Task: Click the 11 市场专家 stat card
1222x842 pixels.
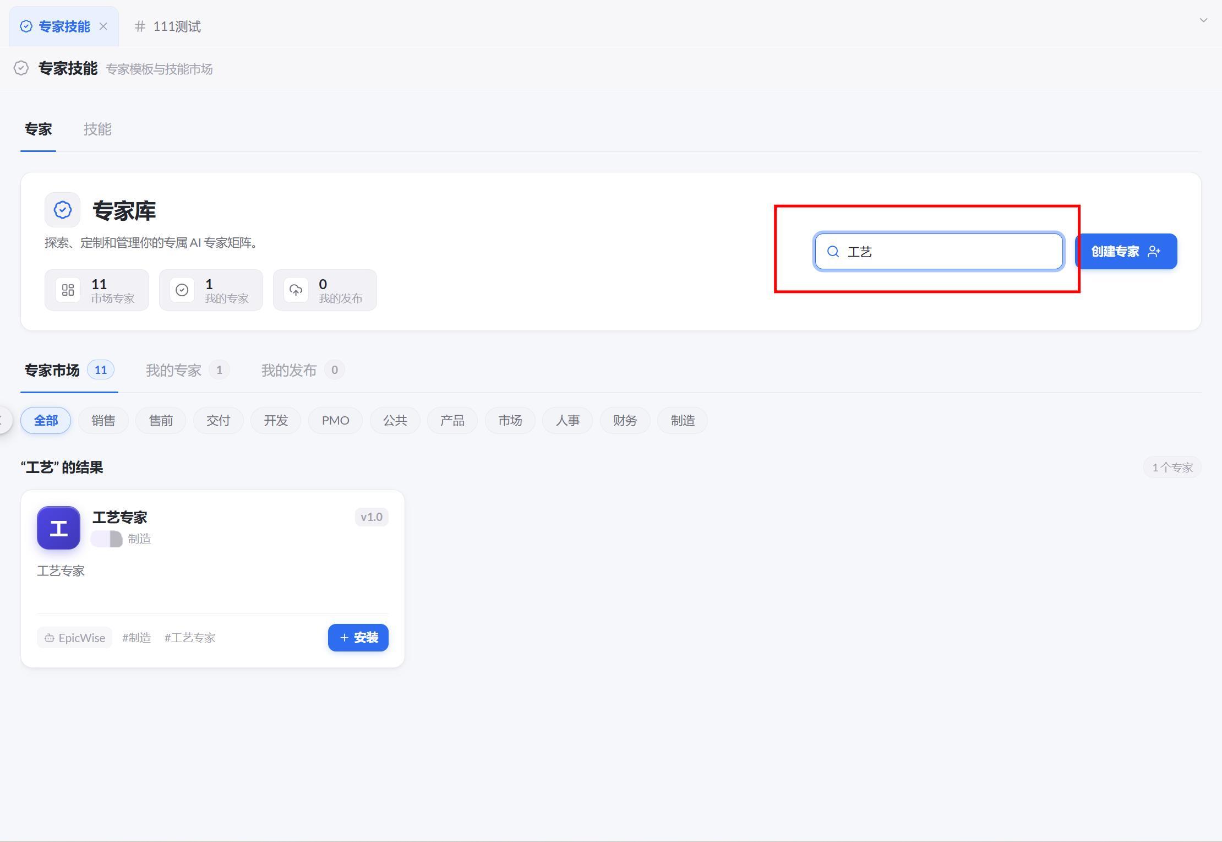Action: tap(97, 290)
